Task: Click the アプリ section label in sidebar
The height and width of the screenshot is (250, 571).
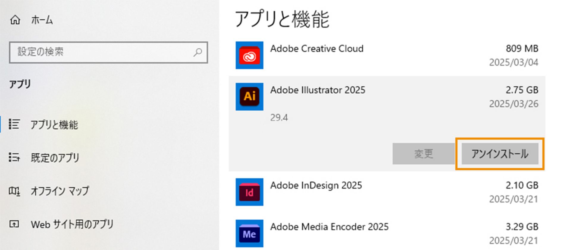Action: 20,84
